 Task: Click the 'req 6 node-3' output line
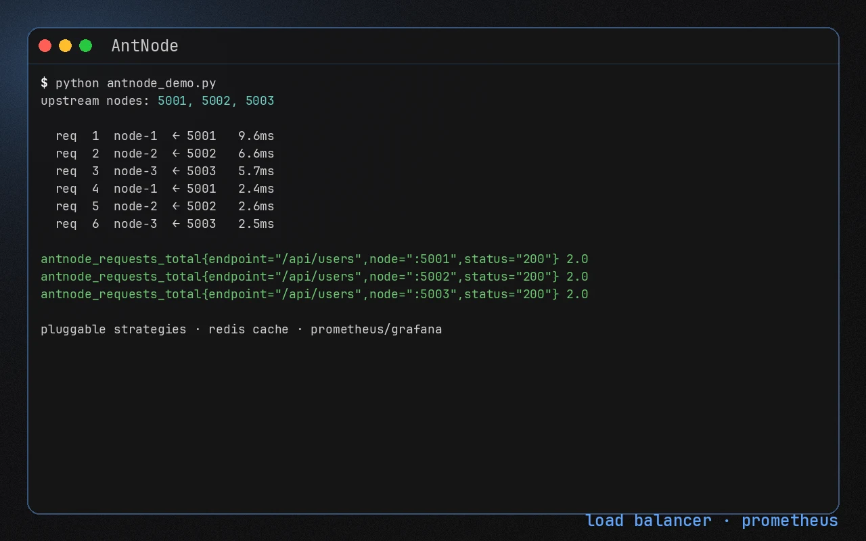pyautogui.click(x=165, y=224)
